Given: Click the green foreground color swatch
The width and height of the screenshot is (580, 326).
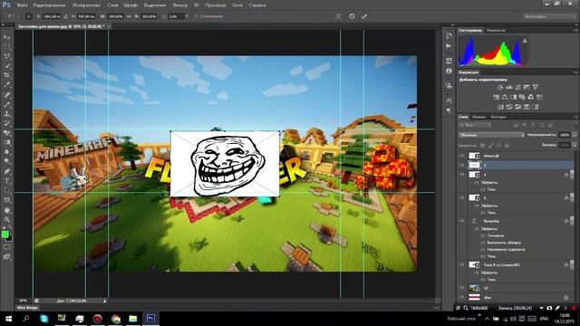Looking at the screenshot, I should pyautogui.click(x=5, y=235).
